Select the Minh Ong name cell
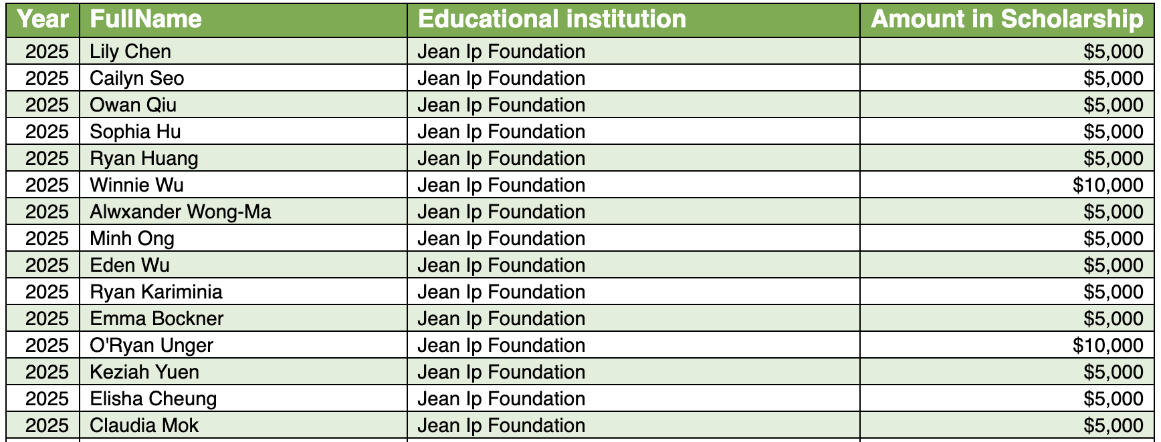This screenshot has width=1161, height=442. [x=132, y=238]
